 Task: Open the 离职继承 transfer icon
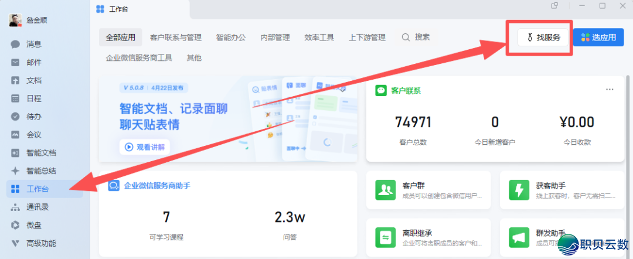[386, 238]
